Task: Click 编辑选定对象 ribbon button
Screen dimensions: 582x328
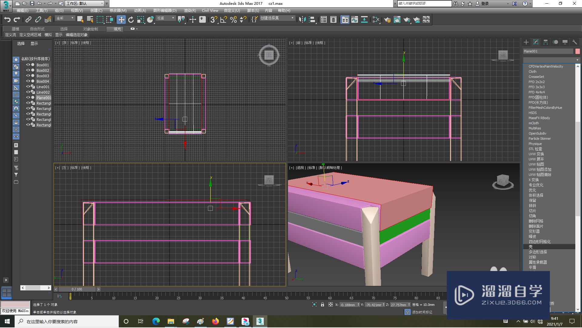Action: click(77, 35)
